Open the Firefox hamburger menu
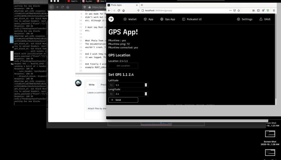The image size is (281, 160). point(274,10)
